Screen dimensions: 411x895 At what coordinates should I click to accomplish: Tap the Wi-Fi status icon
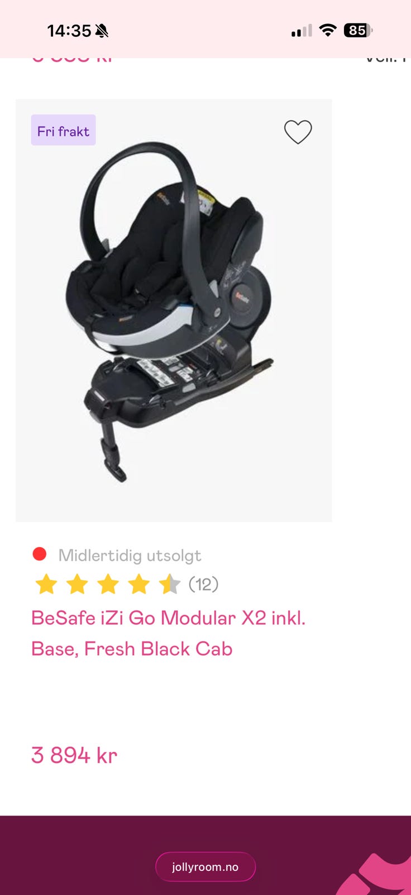tap(328, 30)
